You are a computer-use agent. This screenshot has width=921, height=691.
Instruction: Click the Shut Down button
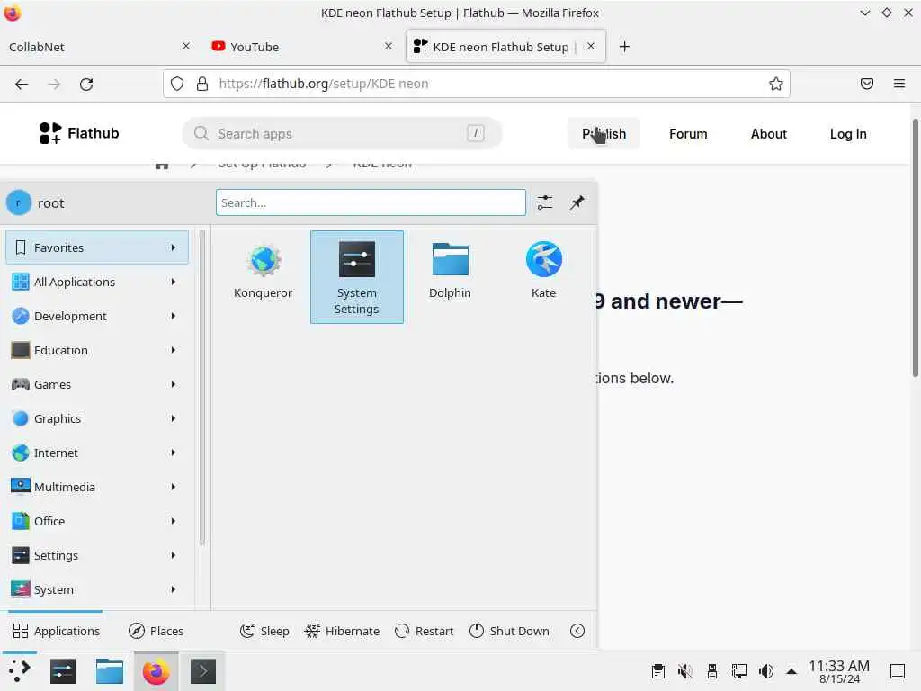(x=509, y=631)
